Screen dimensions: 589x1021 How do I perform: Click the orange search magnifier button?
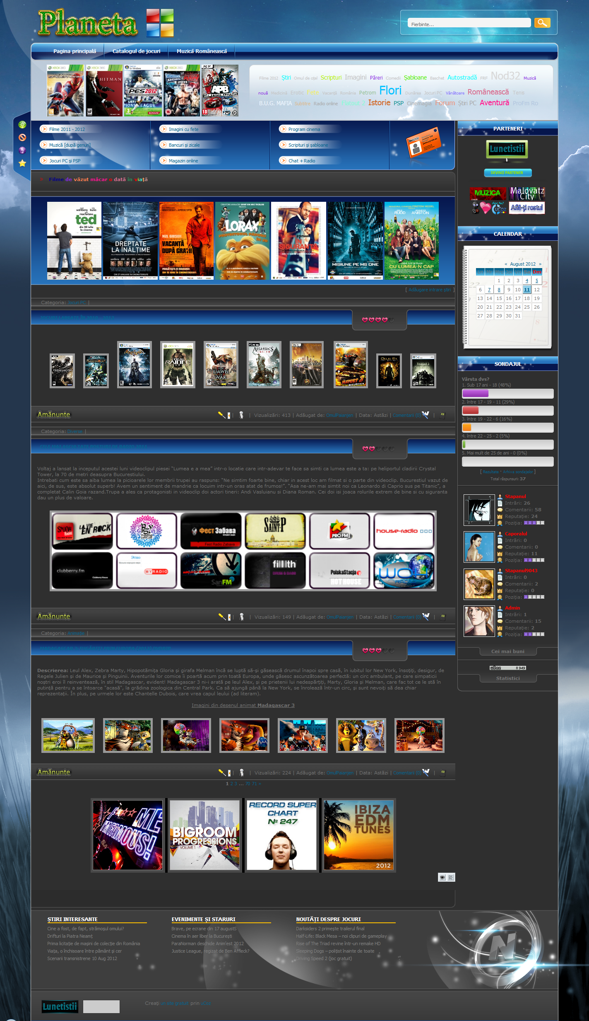click(542, 23)
